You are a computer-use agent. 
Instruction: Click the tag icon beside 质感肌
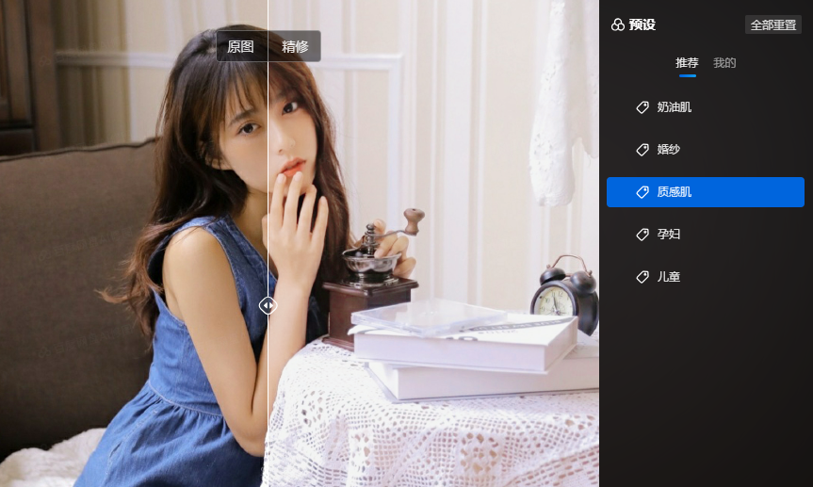[x=642, y=192]
